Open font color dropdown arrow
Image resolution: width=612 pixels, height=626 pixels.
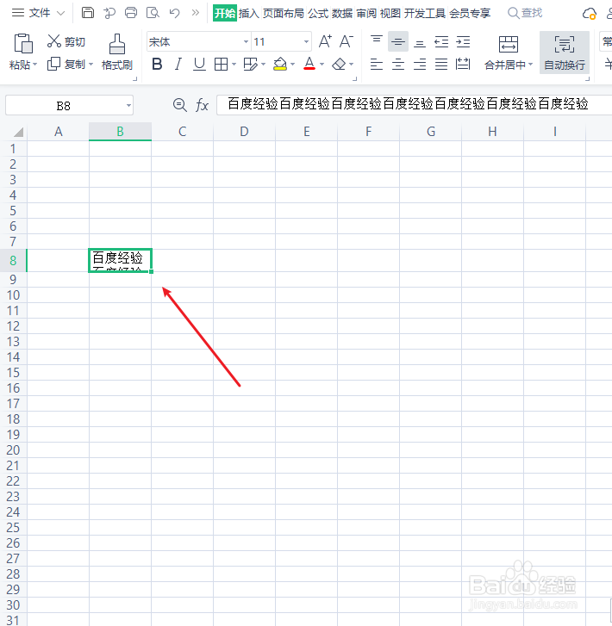click(x=322, y=65)
